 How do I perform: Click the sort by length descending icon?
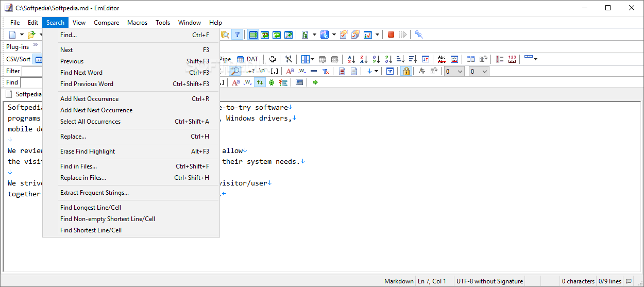pyautogui.click(x=413, y=59)
